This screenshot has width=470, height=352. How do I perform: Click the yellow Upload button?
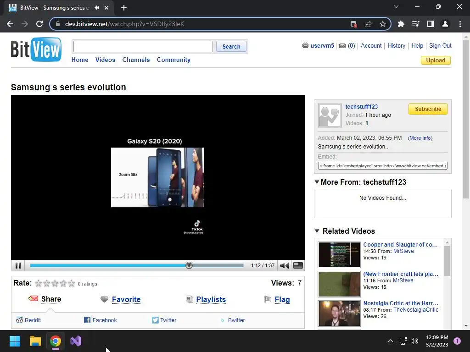[x=436, y=60]
